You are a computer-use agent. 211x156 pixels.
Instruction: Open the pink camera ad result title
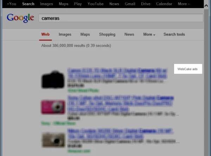pos(121,103)
